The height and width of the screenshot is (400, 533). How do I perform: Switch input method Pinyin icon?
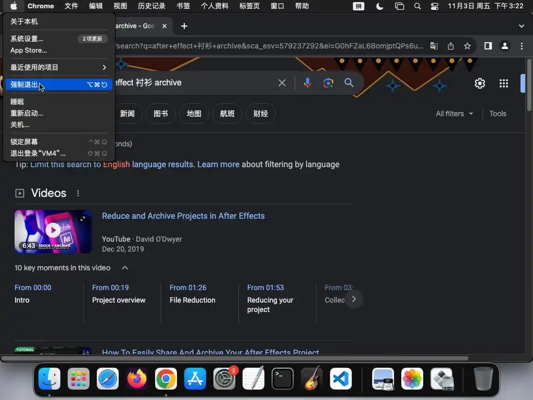point(358,6)
